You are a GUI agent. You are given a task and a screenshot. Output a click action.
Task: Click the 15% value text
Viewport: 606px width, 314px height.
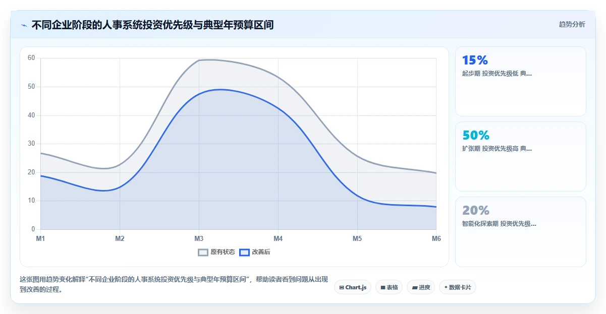tap(475, 60)
